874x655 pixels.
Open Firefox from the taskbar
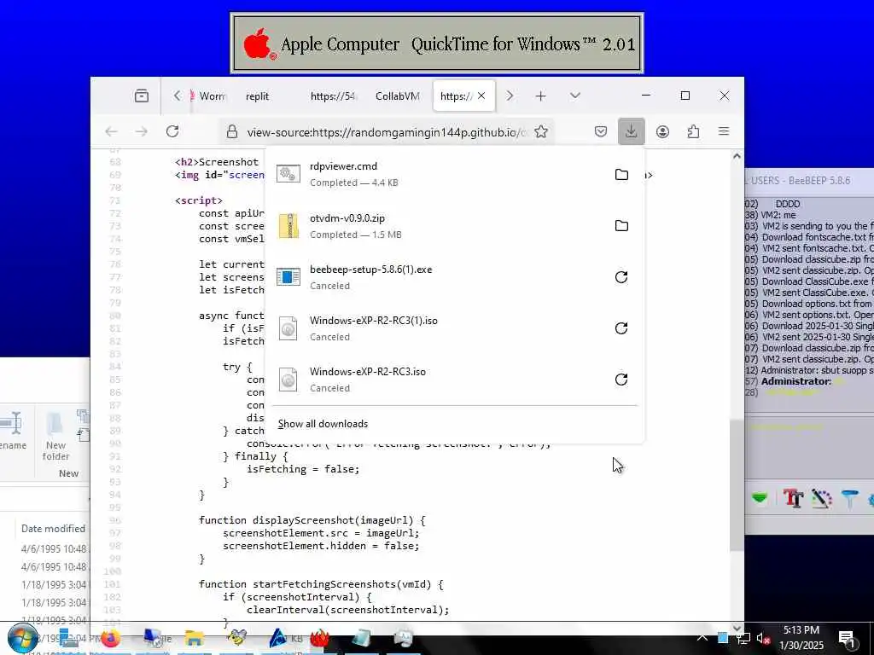[x=110, y=638]
